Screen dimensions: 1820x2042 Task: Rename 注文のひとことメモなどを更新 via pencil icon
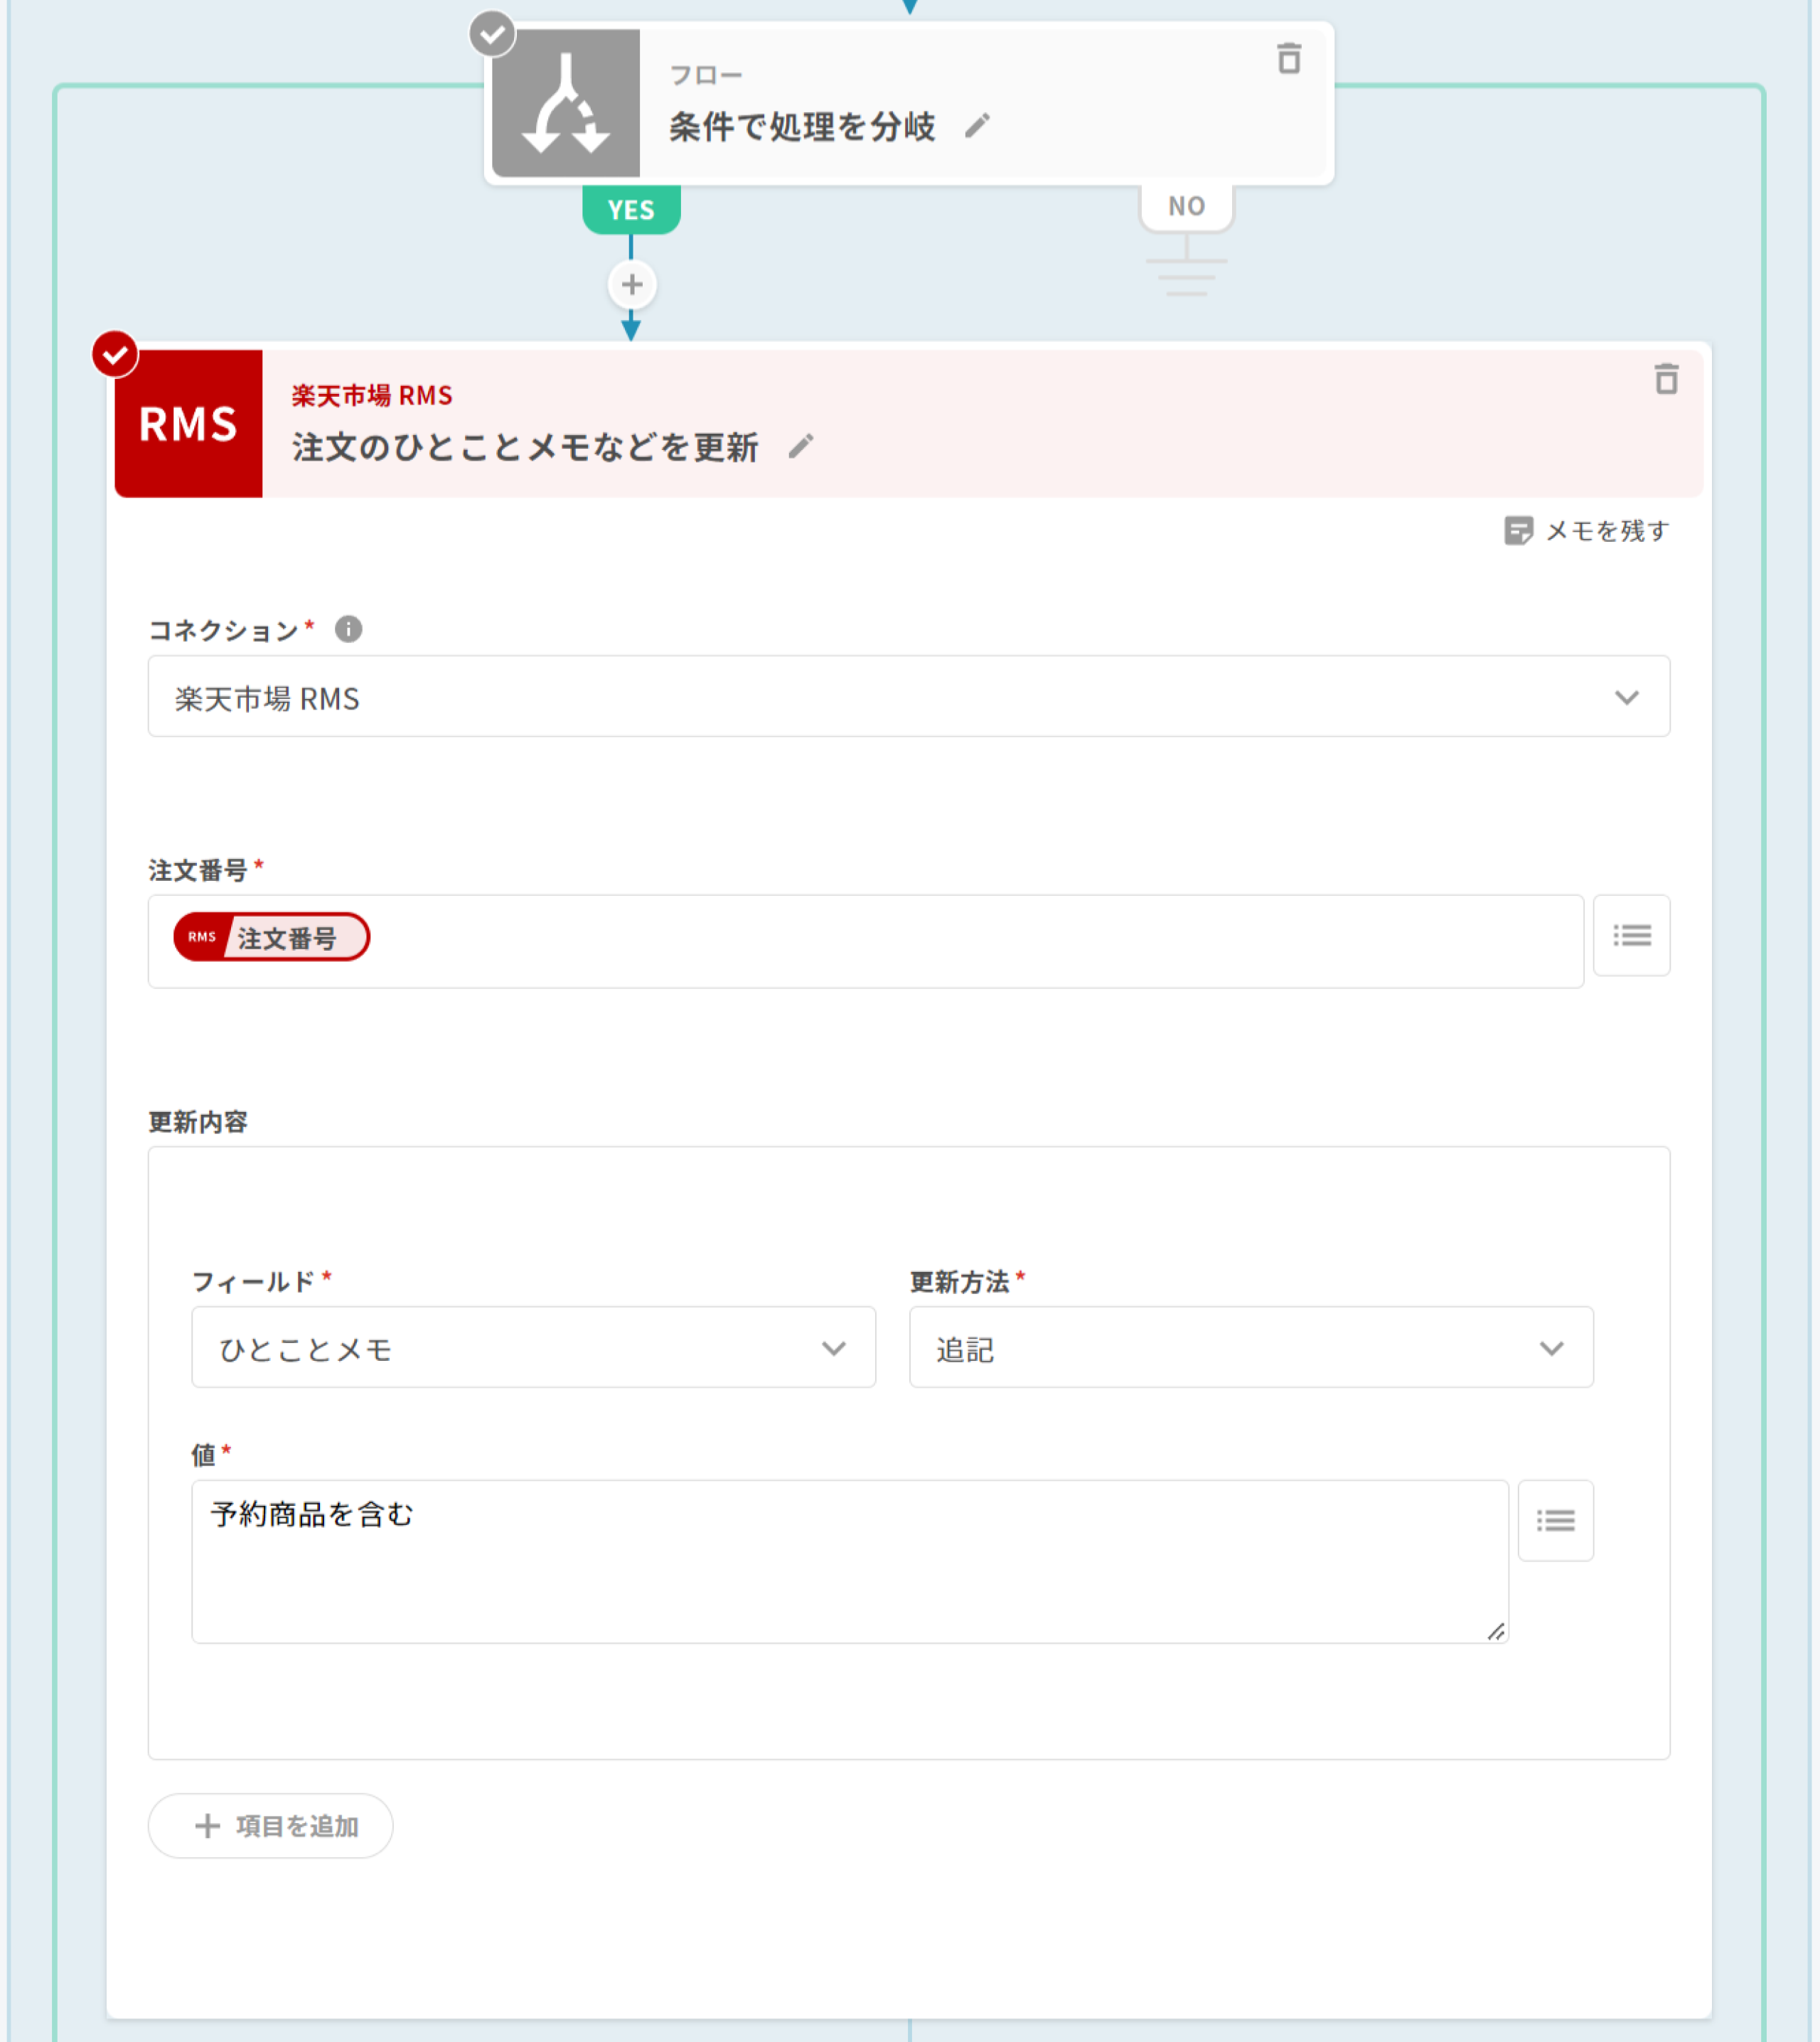[800, 446]
